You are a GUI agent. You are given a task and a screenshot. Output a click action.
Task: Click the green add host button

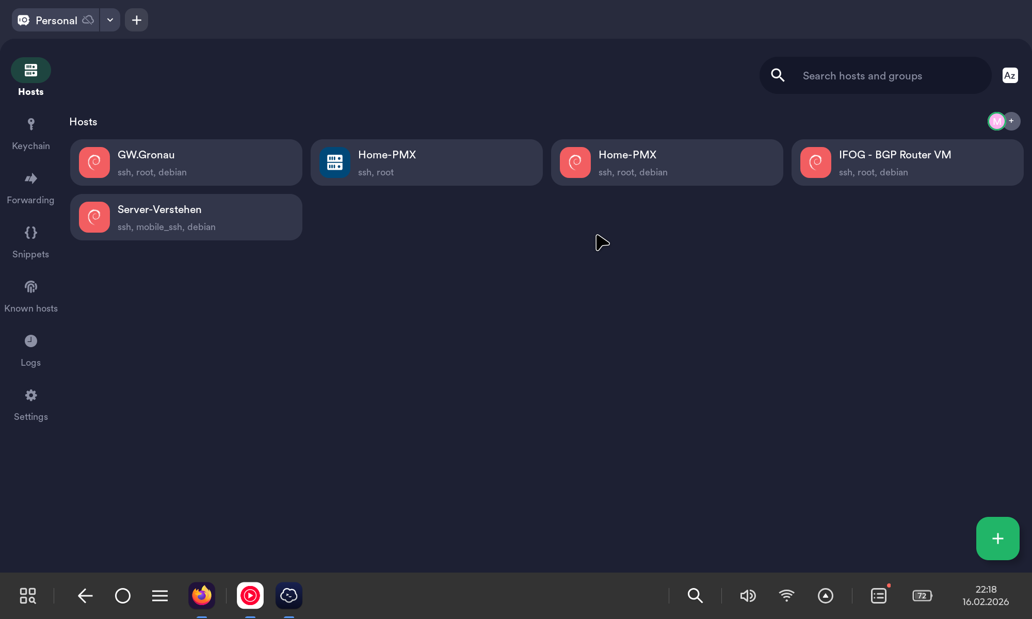(997, 539)
